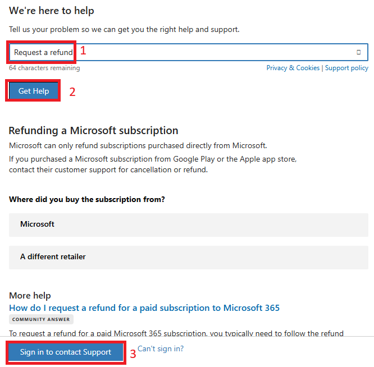Image resolution: width=374 pixels, height=367 pixels.
Task: Open the 'Can't sign in?' link
Action: [161, 348]
